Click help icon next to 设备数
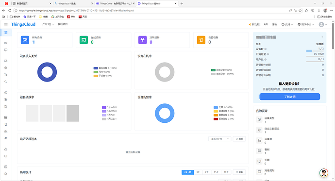The width and height of the screenshot is (335, 181). point(266,49)
